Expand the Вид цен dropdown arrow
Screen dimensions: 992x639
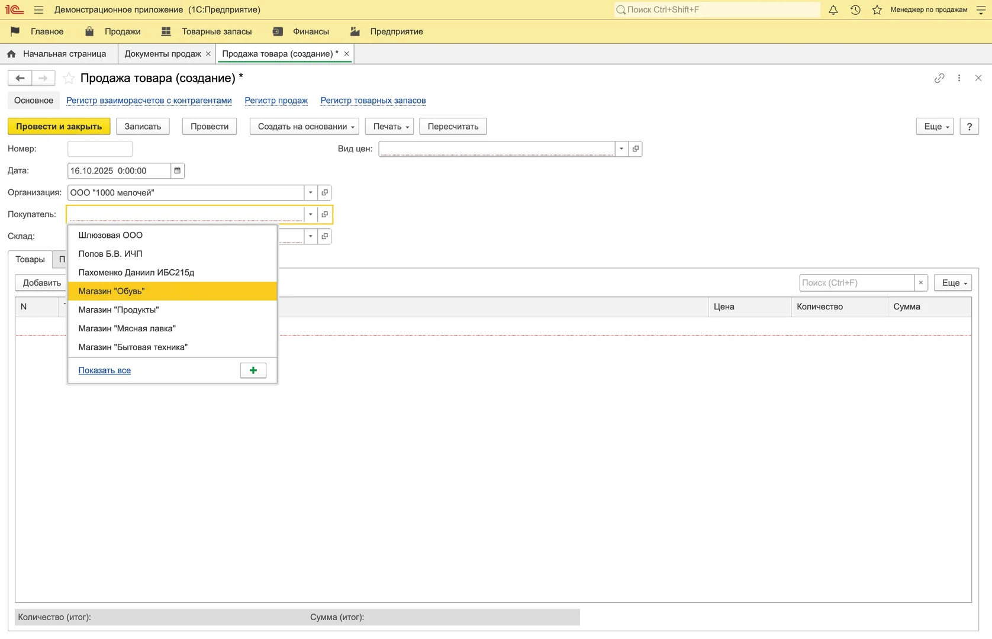coord(621,149)
